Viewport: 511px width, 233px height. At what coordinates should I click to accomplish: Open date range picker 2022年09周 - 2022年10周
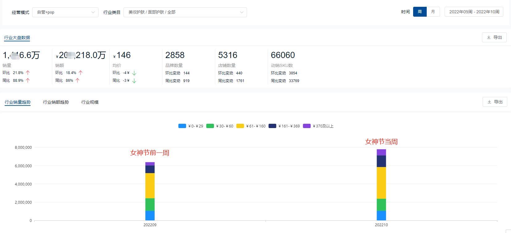click(474, 12)
